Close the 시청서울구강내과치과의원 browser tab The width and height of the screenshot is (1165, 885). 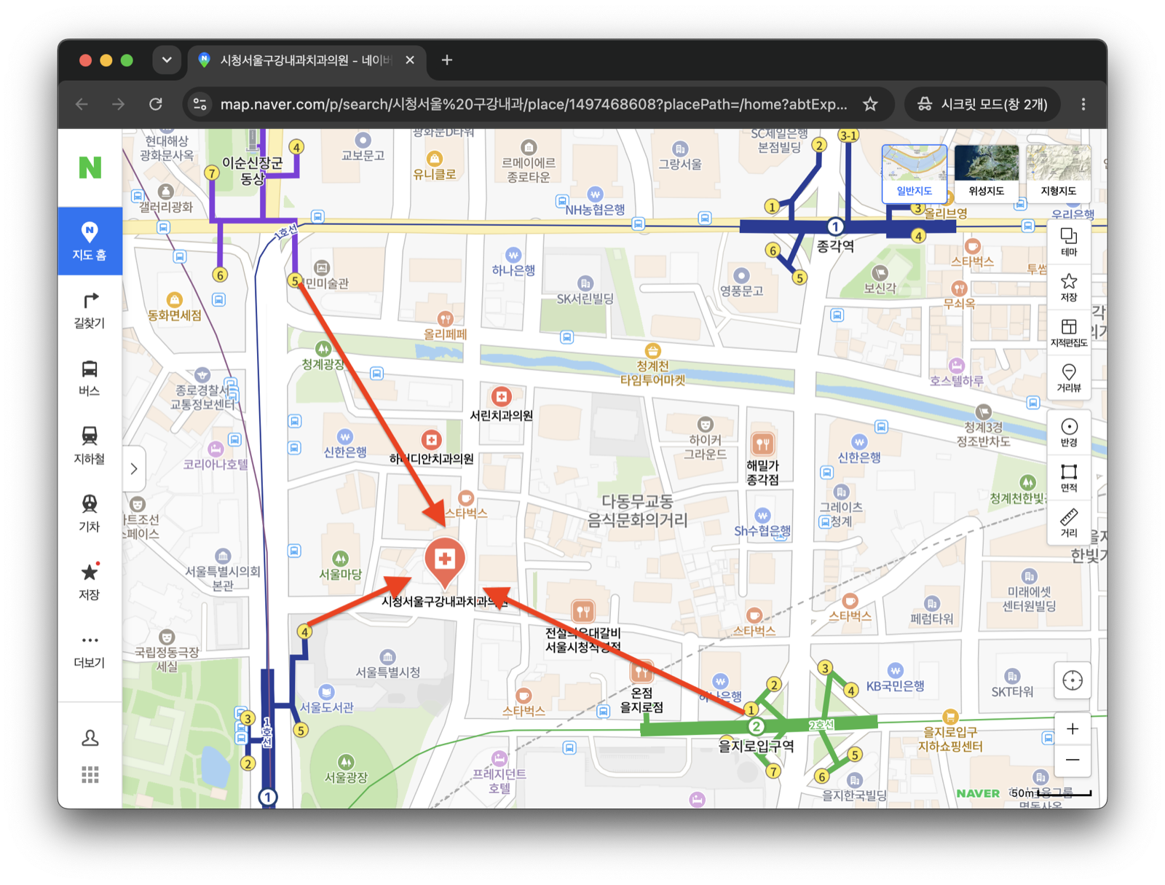pos(410,60)
